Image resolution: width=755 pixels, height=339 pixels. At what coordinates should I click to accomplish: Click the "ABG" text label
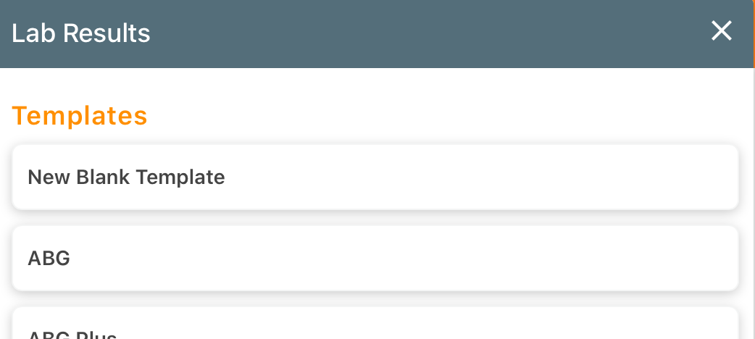click(49, 259)
